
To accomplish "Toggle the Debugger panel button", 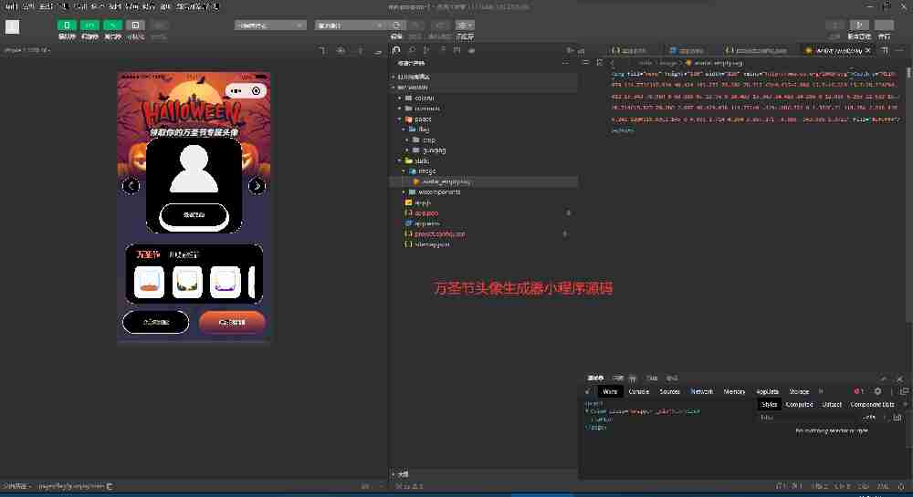I will (x=112, y=25).
